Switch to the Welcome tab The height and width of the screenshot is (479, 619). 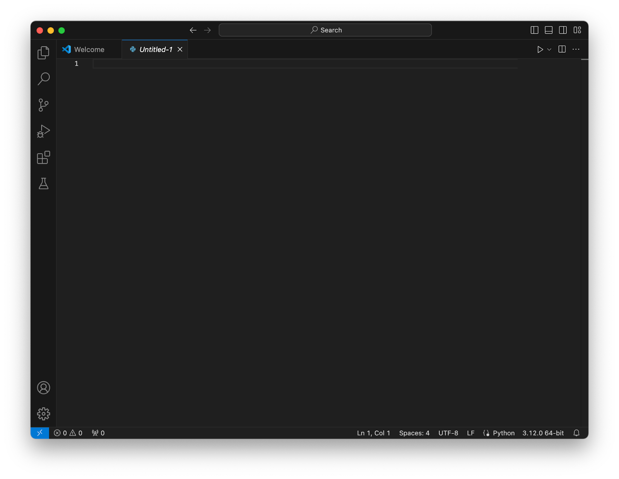point(89,49)
